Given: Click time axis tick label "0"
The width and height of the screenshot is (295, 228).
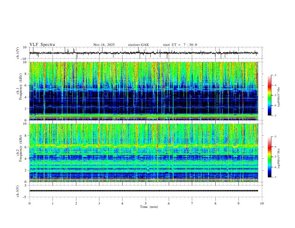Looking at the screenshot, I should 29,203.
